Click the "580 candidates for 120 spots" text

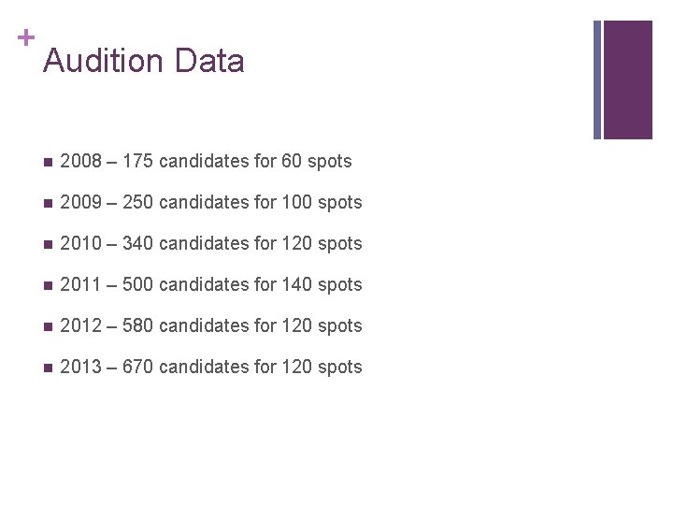(242, 326)
